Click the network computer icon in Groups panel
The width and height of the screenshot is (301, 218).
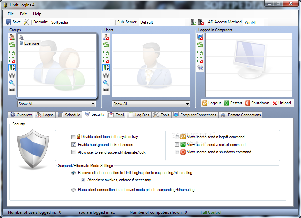(12, 91)
